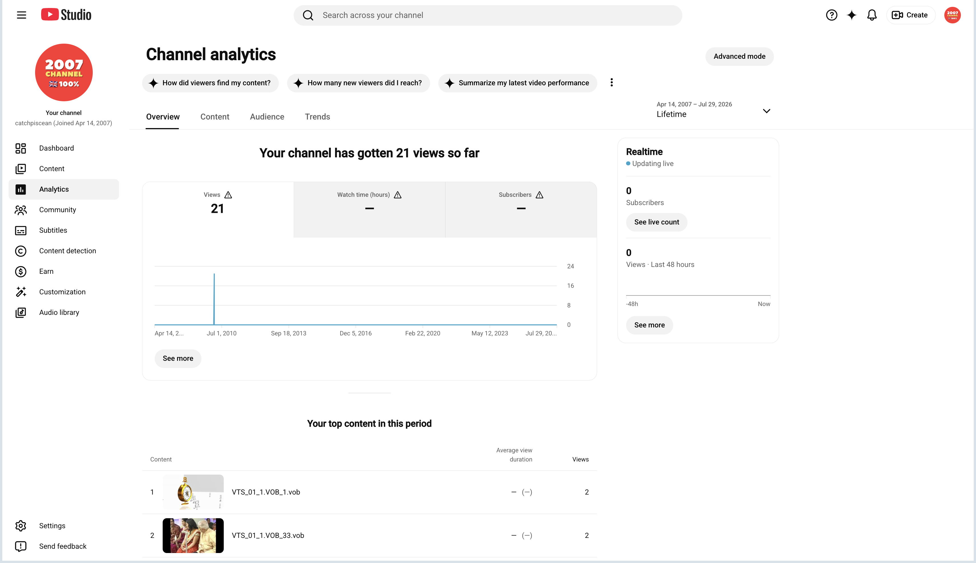Image resolution: width=976 pixels, height=563 pixels.
Task: Open the VTS_01_1.VOB_1.vob video thumbnail
Action: pyautogui.click(x=193, y=492)
